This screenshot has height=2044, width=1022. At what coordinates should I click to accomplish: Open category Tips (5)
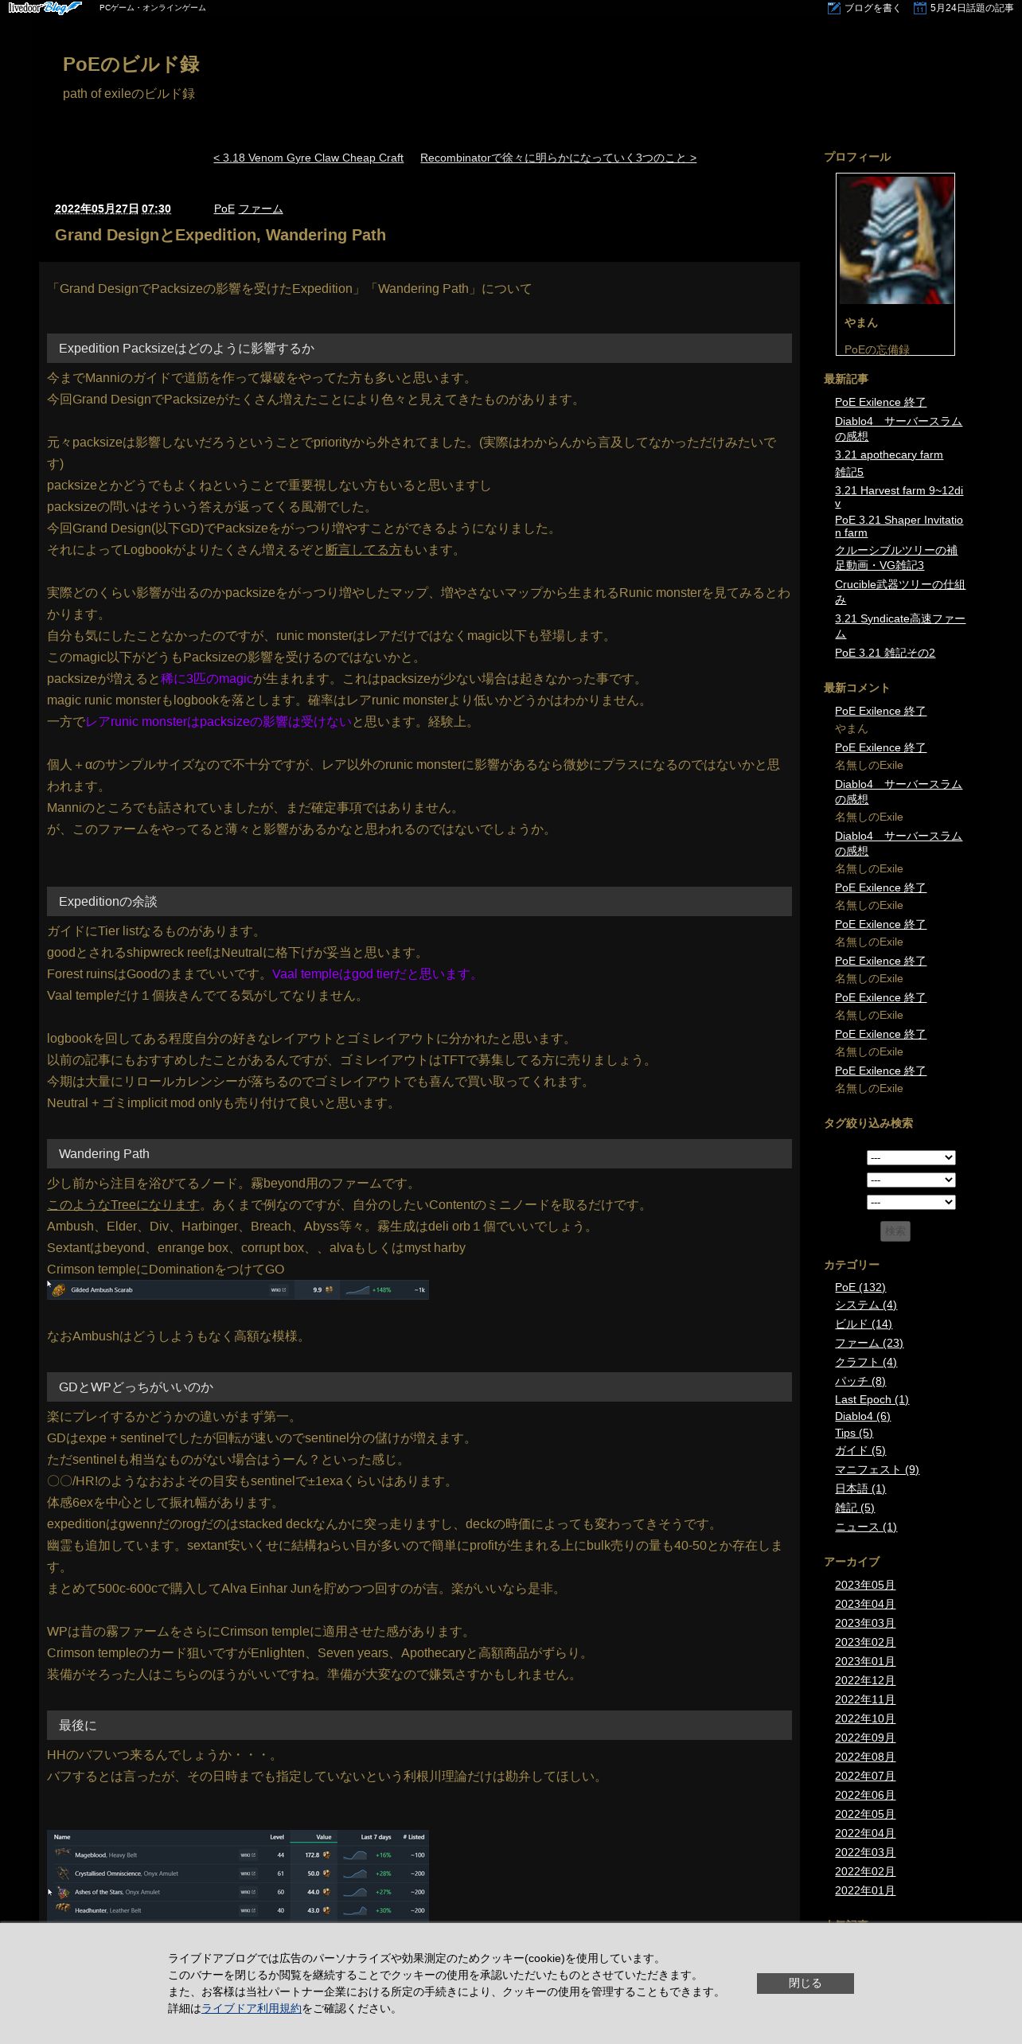click(x=854, y=1433)
